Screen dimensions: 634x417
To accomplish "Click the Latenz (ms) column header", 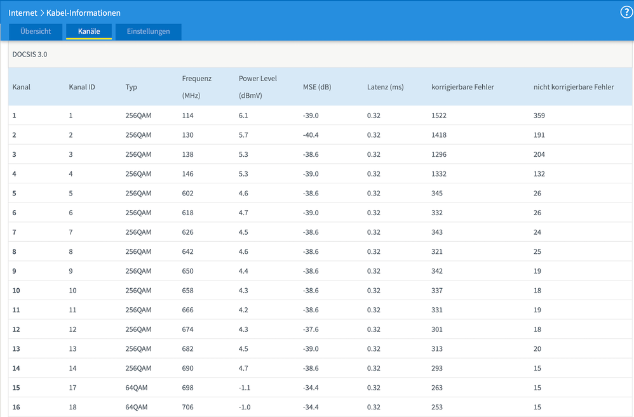I will click(x=385, y=87).
